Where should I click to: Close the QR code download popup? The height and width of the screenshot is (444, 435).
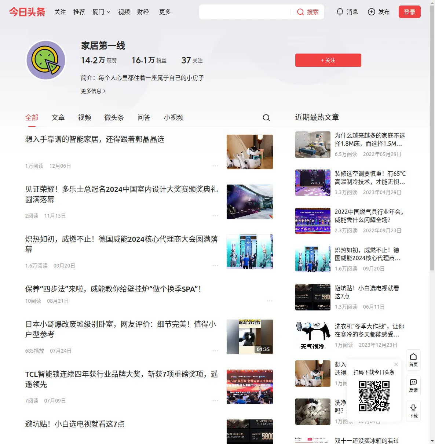point(396,364)
